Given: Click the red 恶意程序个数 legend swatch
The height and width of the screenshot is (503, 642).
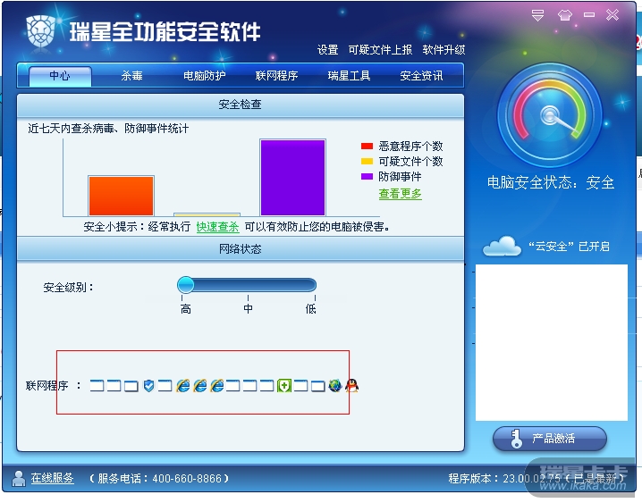Looking at the screenshot, I should click(x=367, y=146).
